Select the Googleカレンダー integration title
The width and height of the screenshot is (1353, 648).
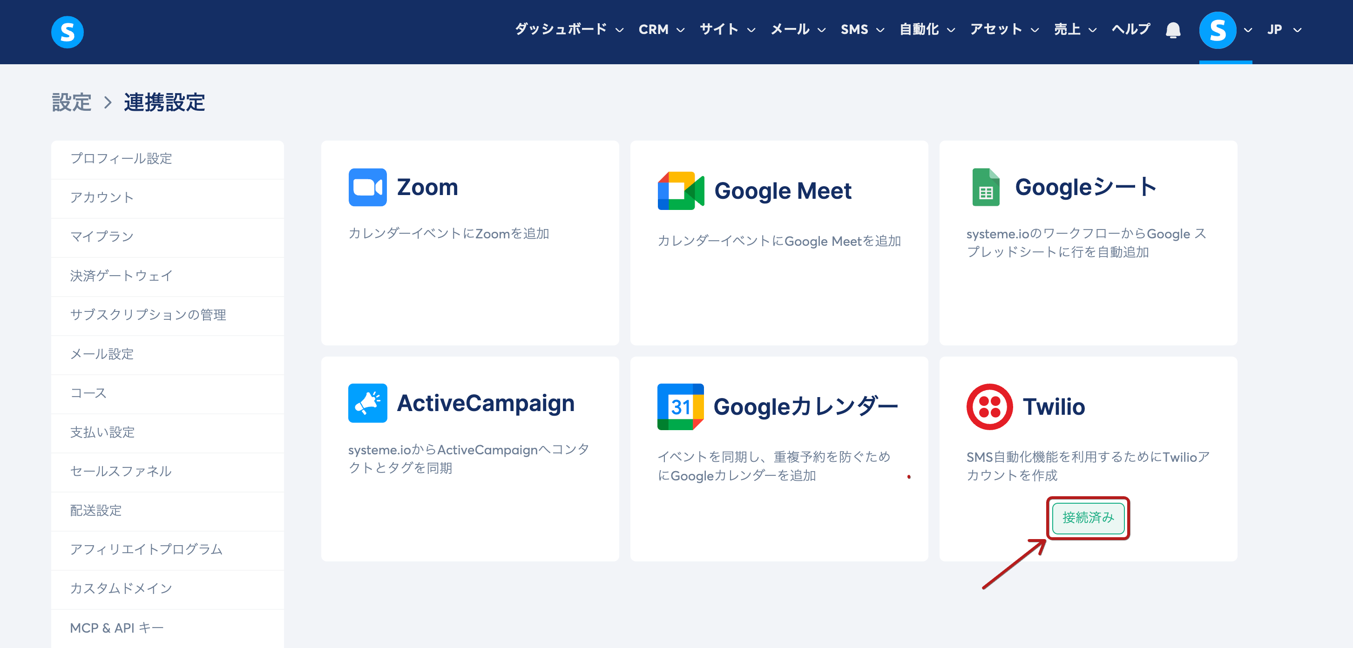(806, 407)
